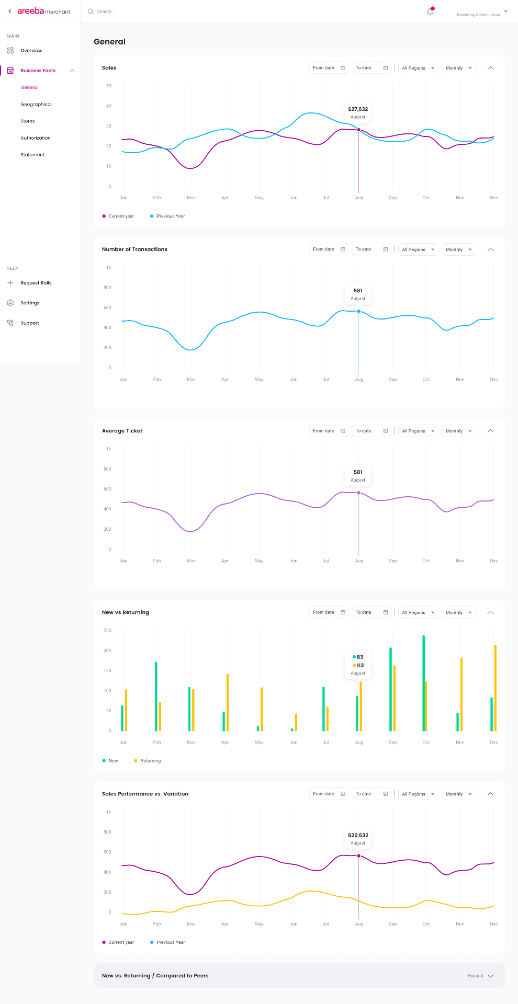Collapse the Number of Transactions panel
518x1004 pixels.
pyautogui.click(x=490, y=250)
